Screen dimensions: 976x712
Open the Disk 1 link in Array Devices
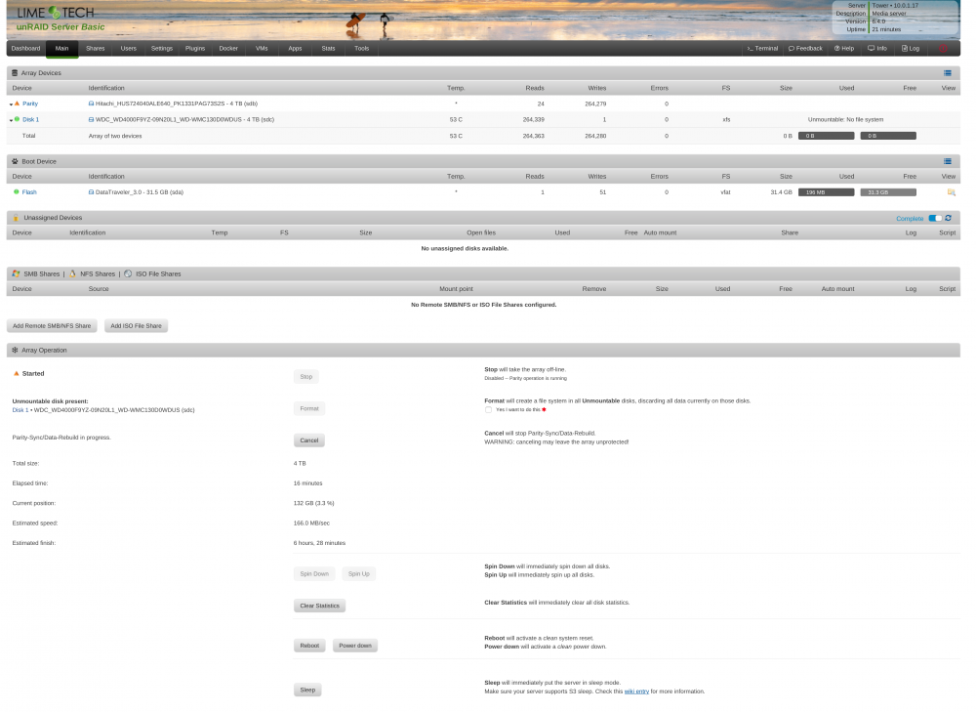coord(30,119)
